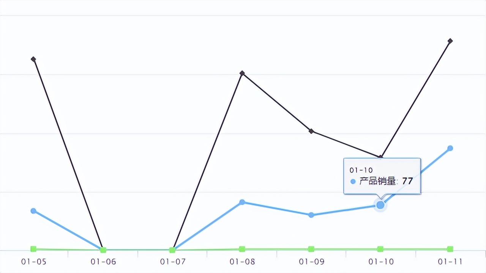The width and height of the screenshot is (486, 273).
Task: Click the blue data point at 01-08
Action: (242, 202)
